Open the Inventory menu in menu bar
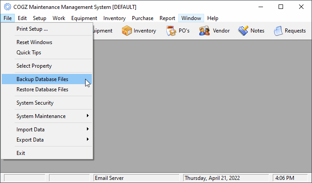The height and width of the screenshot is (183, 312). pos(115,18)
